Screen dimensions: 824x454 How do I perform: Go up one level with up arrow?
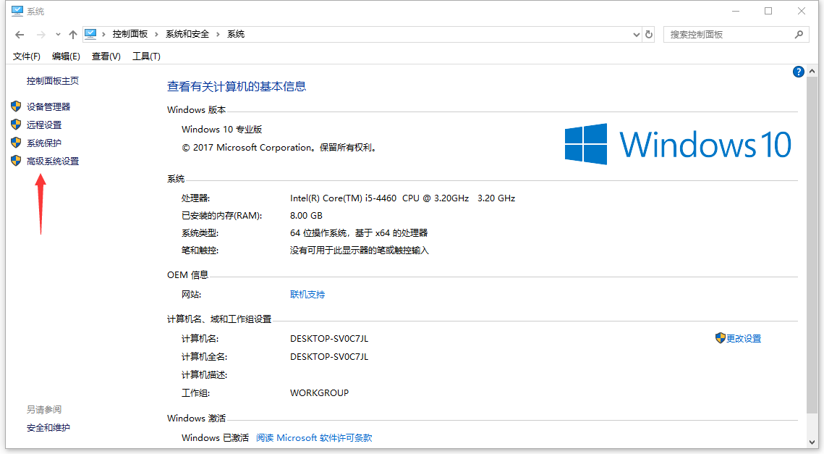click(73, 35)
